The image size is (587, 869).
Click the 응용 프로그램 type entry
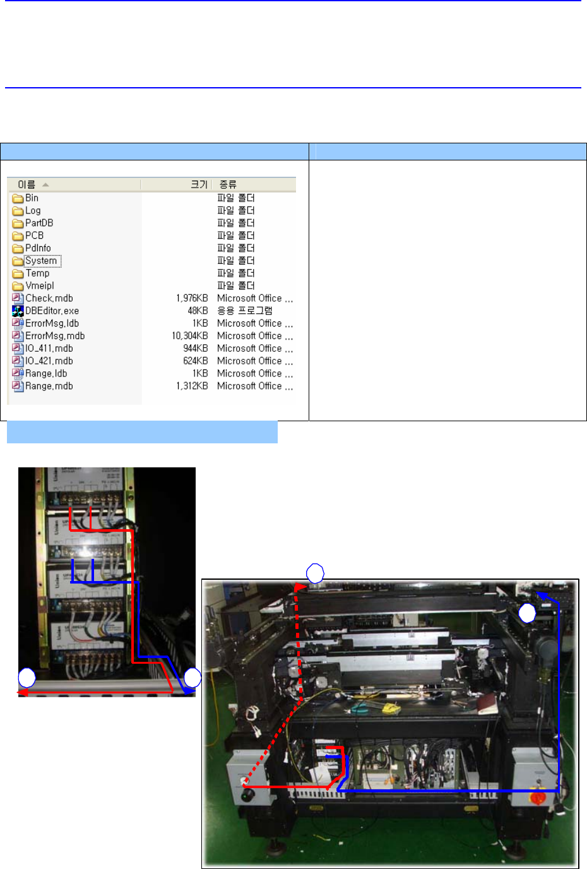coord(245,311)
